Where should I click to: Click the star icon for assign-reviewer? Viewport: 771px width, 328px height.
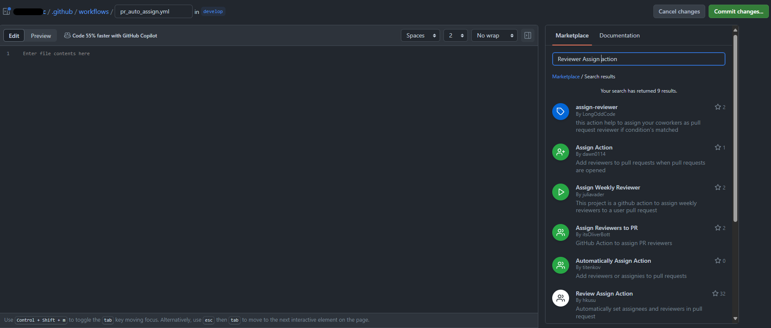[x=717, y=107]
